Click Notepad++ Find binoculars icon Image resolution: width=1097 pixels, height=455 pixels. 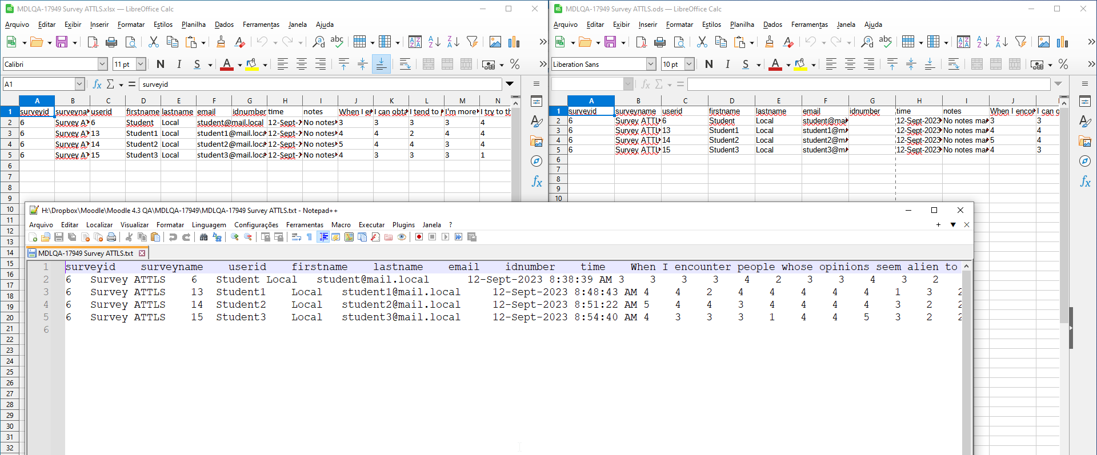pos(203,237)
